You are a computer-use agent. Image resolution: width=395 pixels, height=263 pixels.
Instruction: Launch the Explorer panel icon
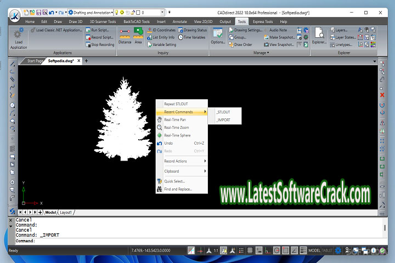[x=319, y=36]
